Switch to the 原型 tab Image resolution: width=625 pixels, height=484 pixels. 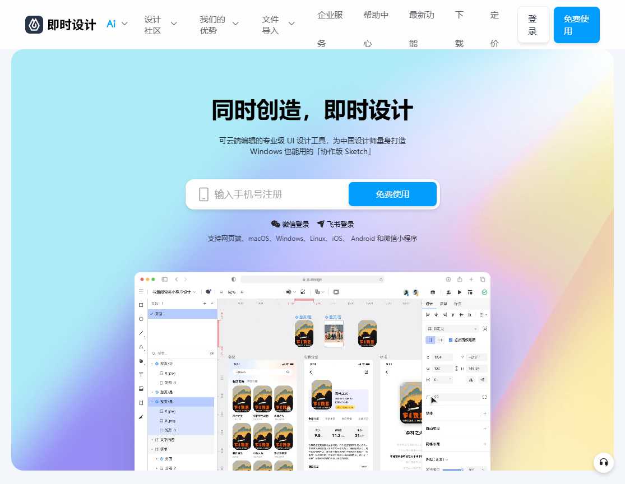[x=443, y=304]
